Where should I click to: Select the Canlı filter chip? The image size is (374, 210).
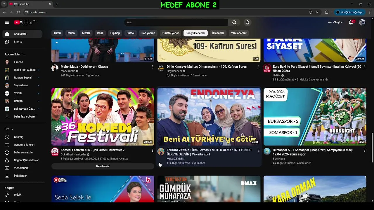[100, 33]
